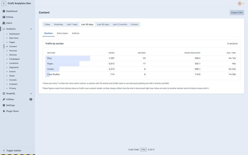Click the Entries newspaper icon

point(4,17)
